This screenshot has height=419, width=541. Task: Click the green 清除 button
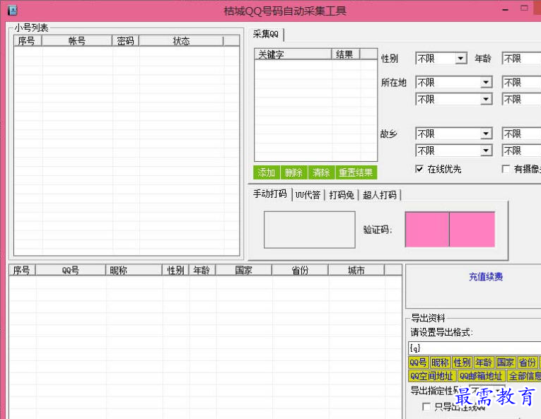coord(321,172)
